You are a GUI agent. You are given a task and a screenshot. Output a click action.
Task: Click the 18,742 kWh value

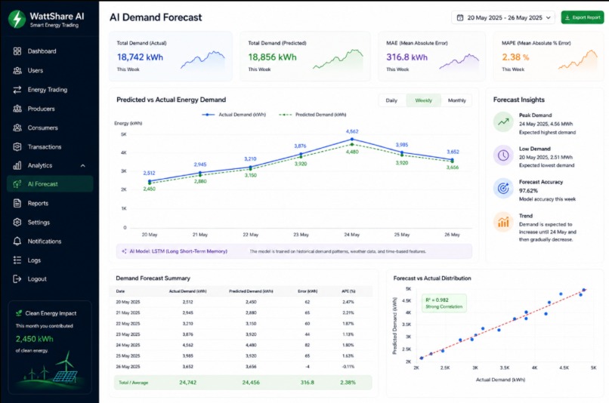point(141,57)
